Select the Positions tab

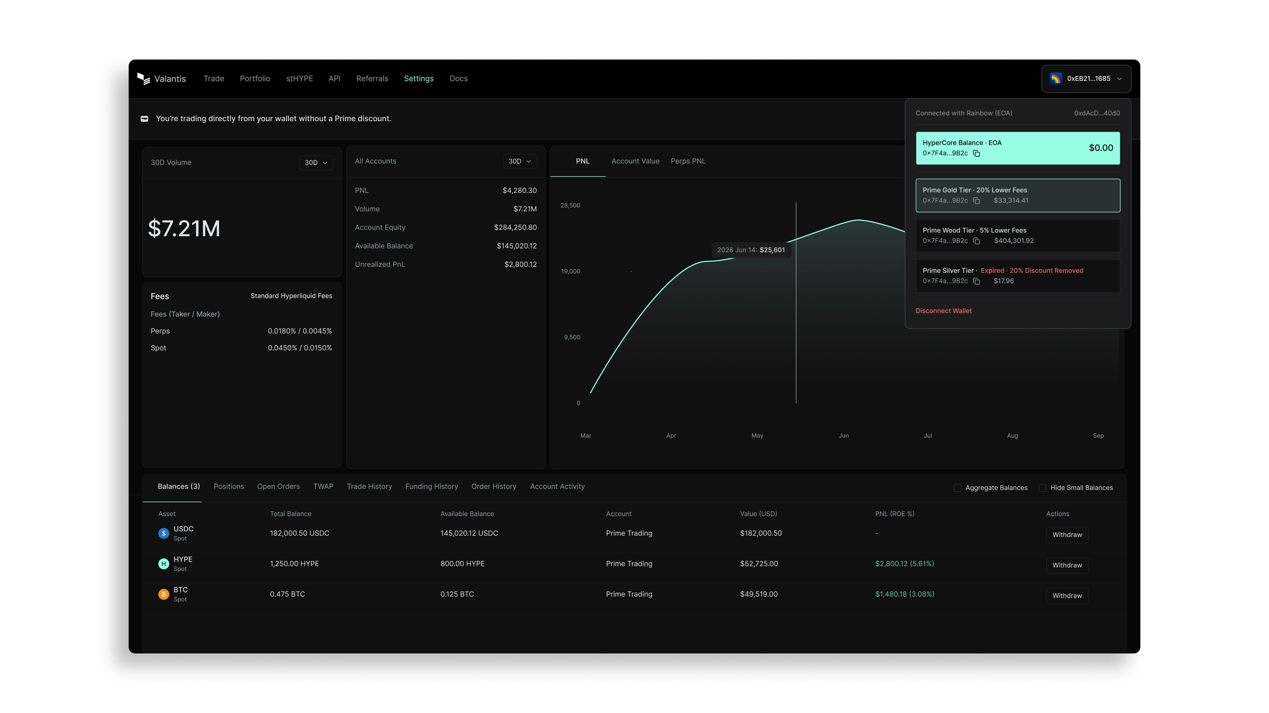click(229, 487)
